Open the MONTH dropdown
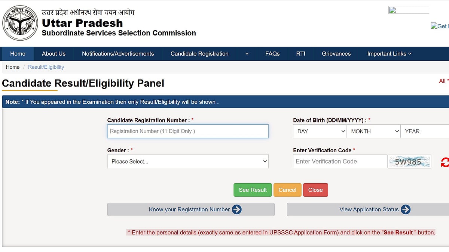The image size is (449, 252). [x=373, y=131]
